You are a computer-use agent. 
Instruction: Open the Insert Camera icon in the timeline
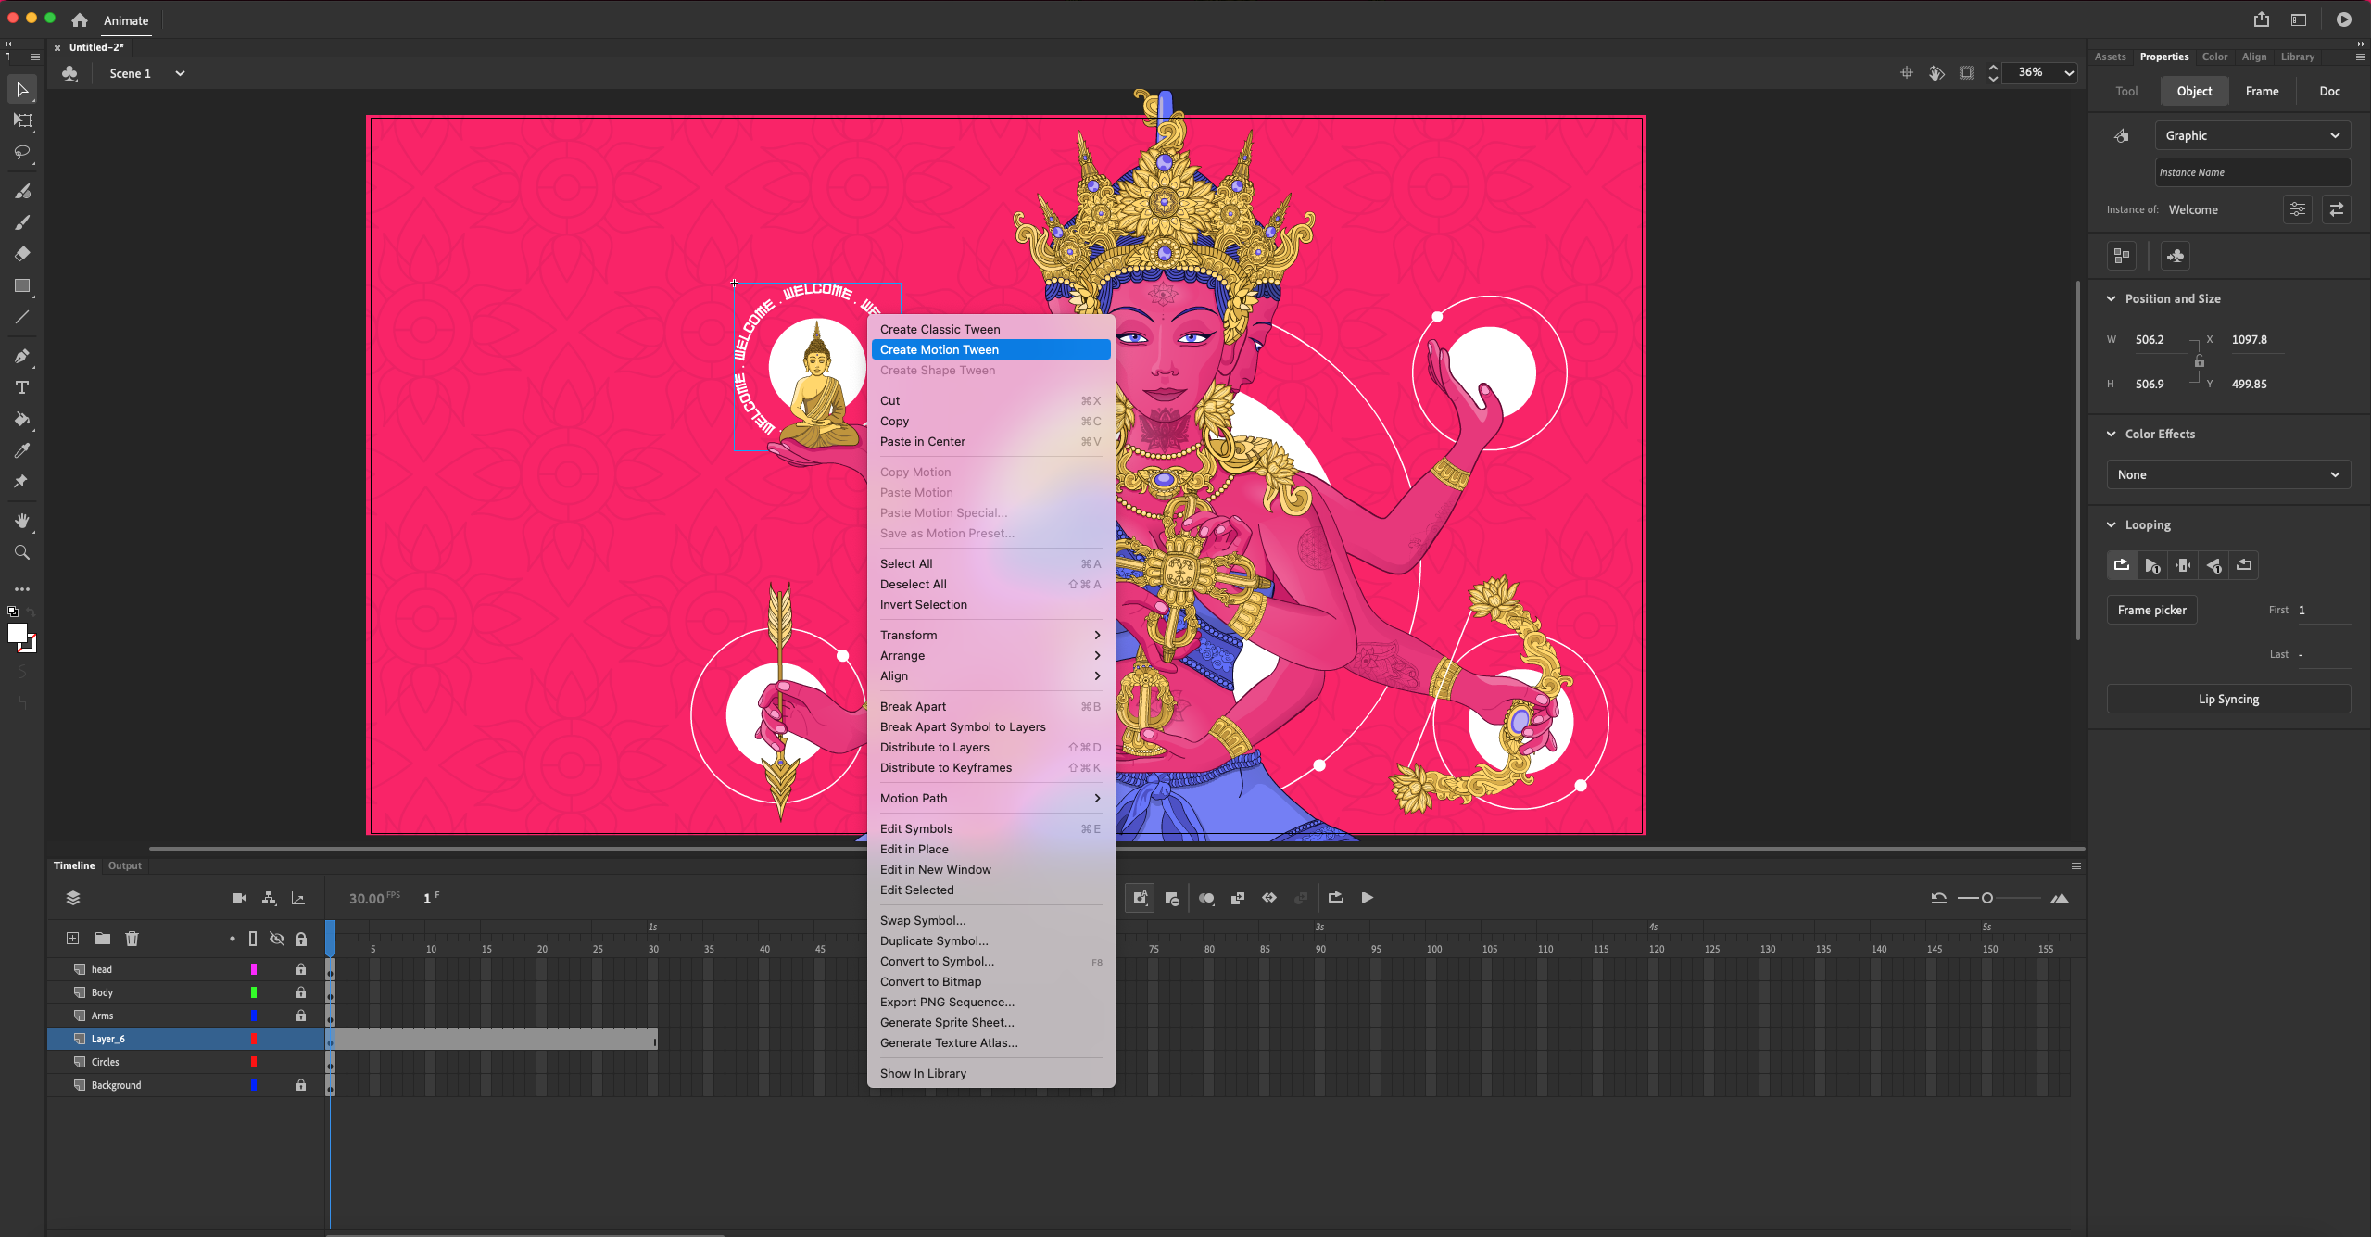click(239, 897)
